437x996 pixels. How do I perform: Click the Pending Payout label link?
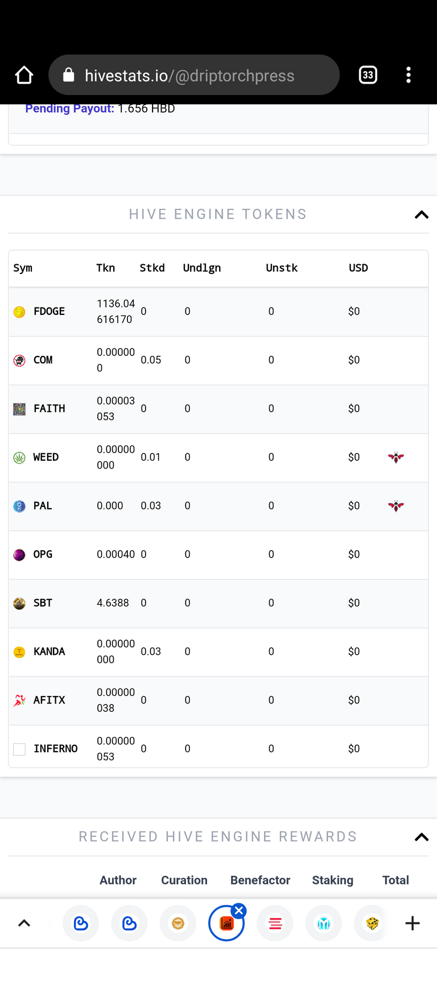click(70, 109)
